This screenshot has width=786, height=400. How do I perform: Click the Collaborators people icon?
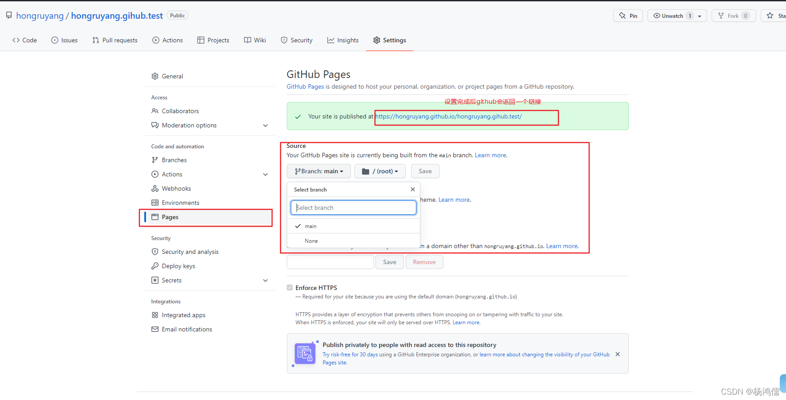point(155,111)
